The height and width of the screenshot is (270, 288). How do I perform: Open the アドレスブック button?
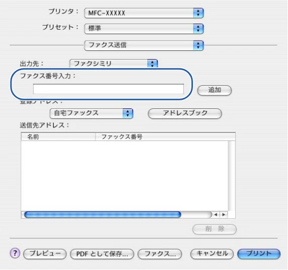pos(185,113)
